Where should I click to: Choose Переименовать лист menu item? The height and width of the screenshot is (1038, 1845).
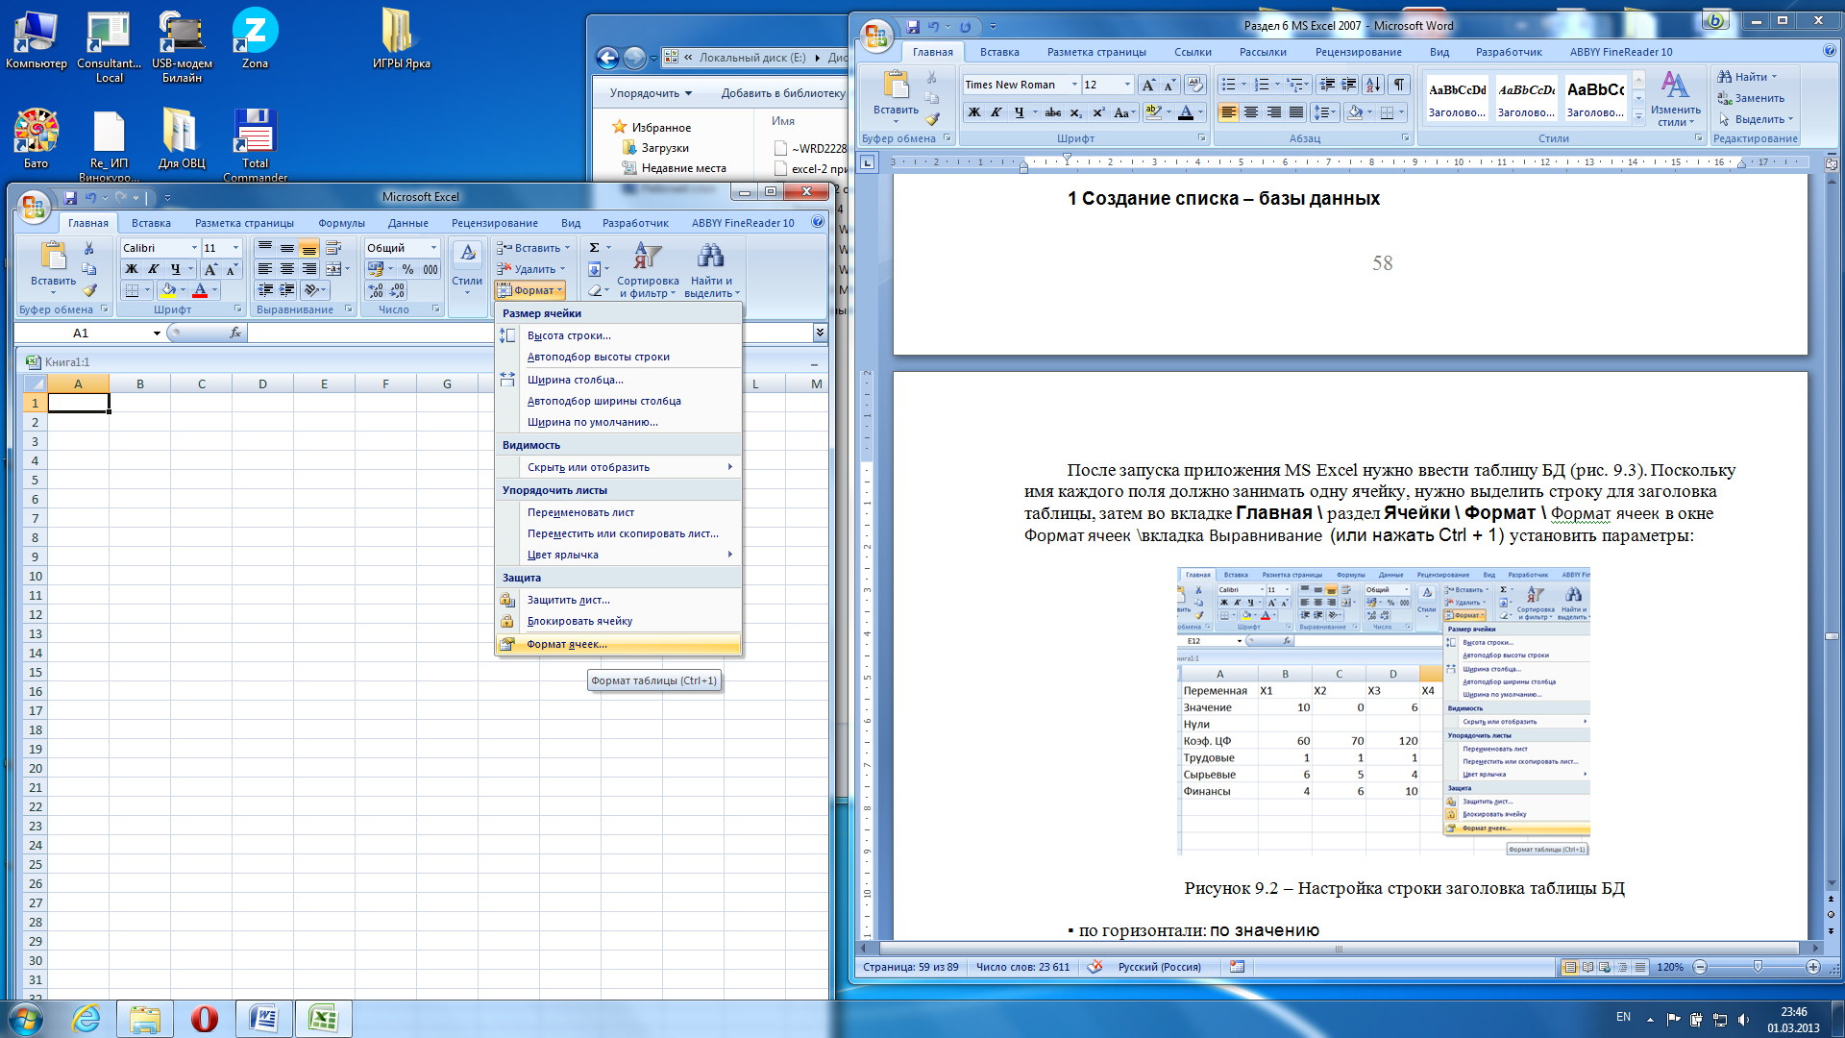[618, 512]
